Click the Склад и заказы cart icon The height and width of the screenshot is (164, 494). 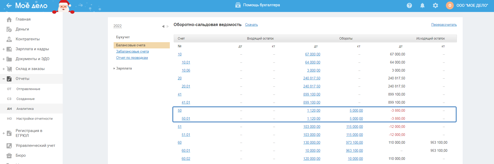9,69
